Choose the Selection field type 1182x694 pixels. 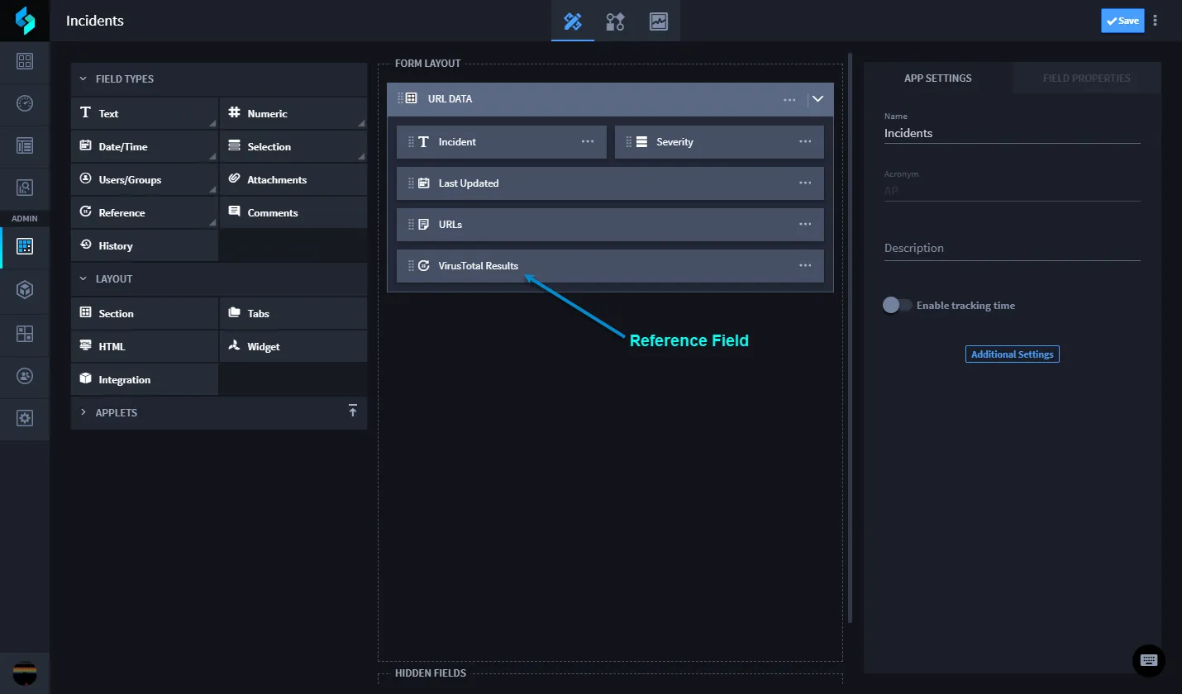click(293, 146)
